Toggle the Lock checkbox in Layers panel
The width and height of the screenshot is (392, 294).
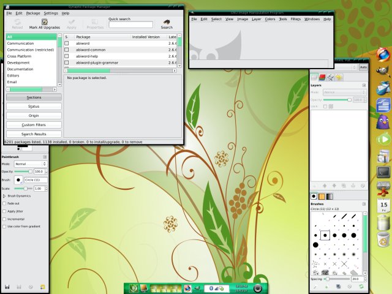[x=325, y=107]
